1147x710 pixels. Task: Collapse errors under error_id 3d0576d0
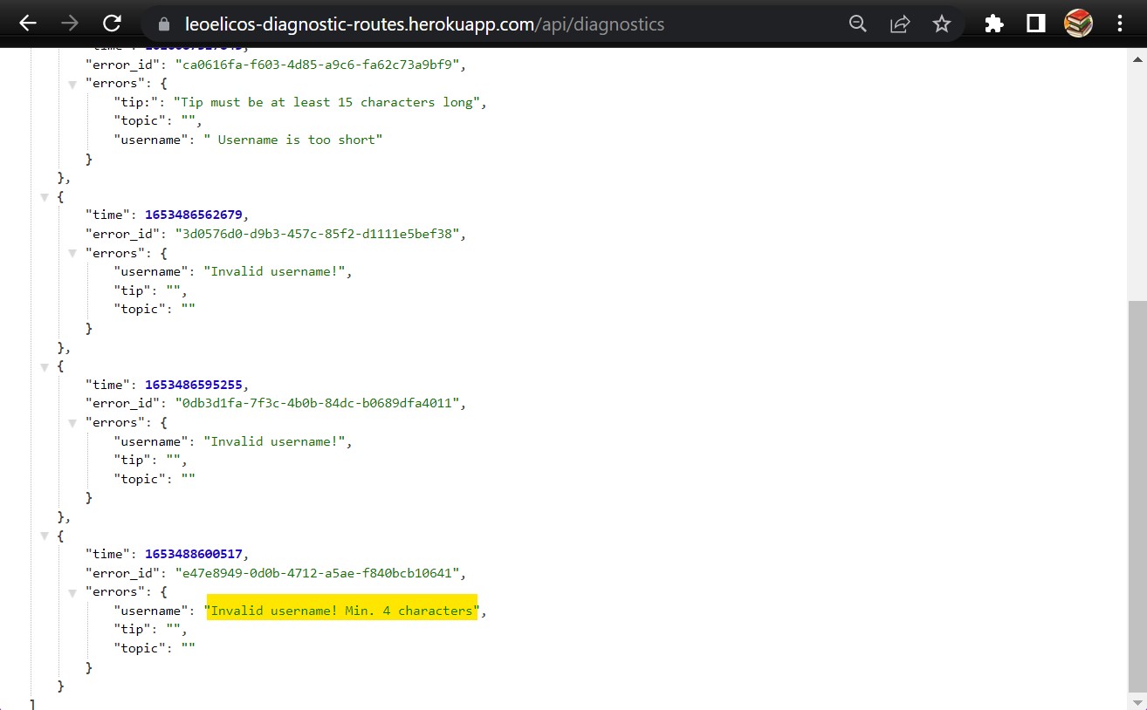point(72,254)
